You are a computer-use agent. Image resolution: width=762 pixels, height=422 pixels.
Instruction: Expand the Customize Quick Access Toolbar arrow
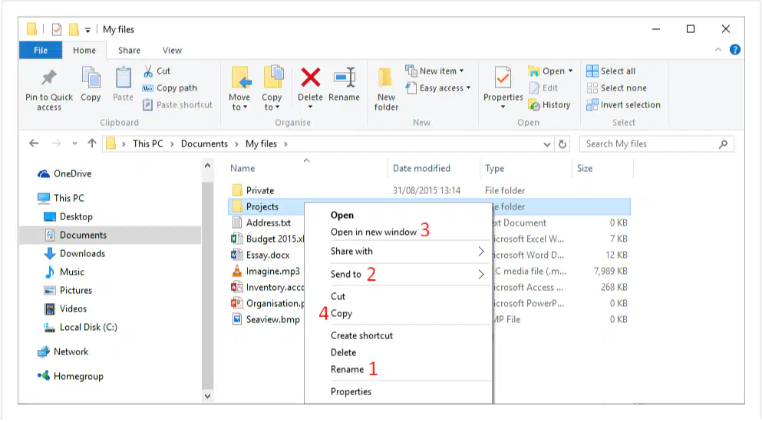(x=87, y=30)
